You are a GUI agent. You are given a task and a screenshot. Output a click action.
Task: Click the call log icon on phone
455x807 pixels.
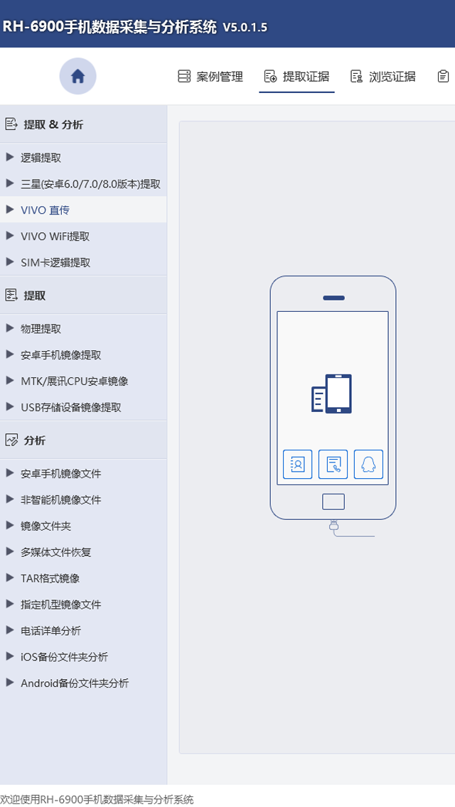333,464
